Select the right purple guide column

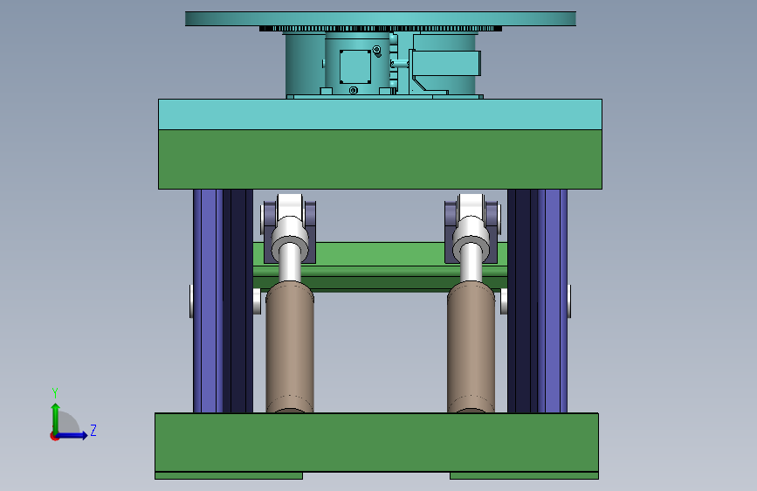(x=537, y=301)
